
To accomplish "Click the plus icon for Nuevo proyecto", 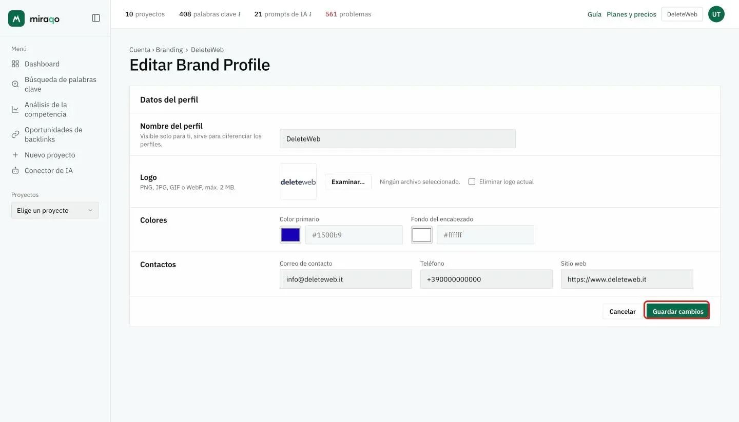I will click(x=15, y=155).
